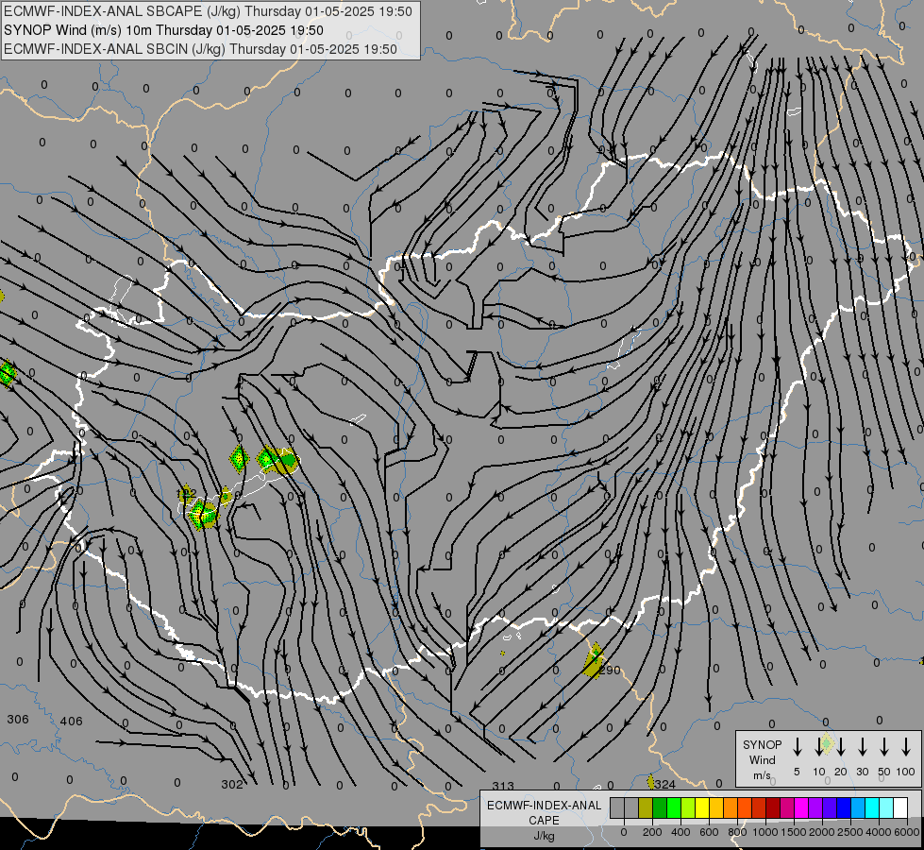
Task: Click the 306 CAPE value on the map
Action: tap(18, 719)
